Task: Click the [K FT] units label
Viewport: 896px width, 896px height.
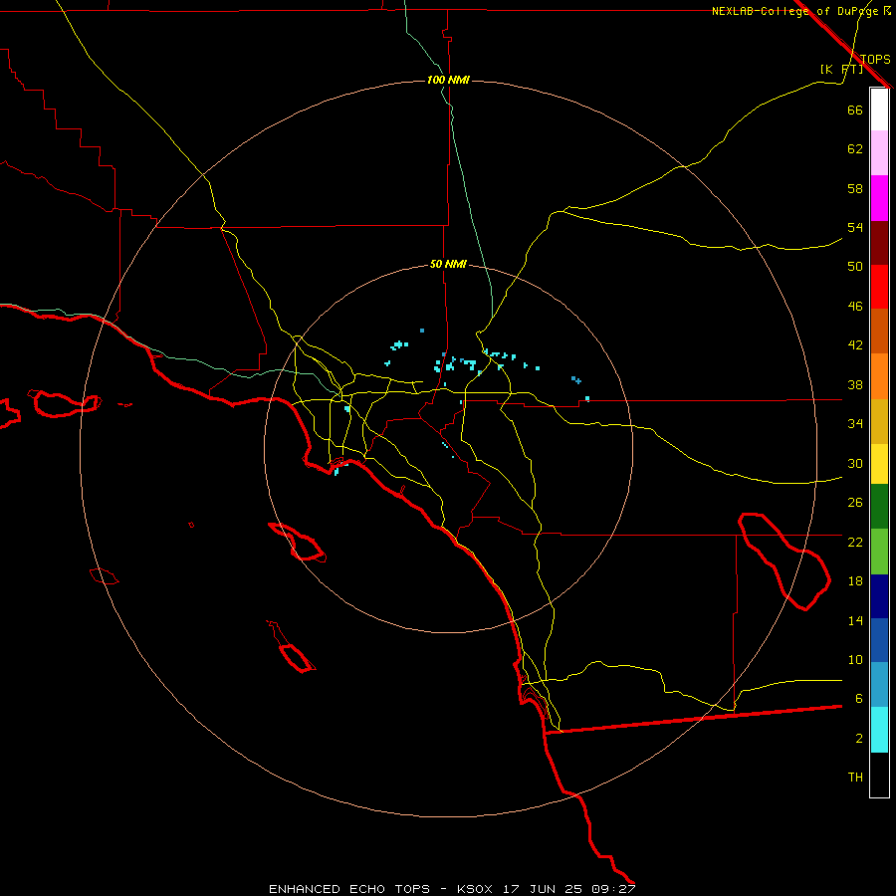Action: pyautogui.click(x=841, y=69)
